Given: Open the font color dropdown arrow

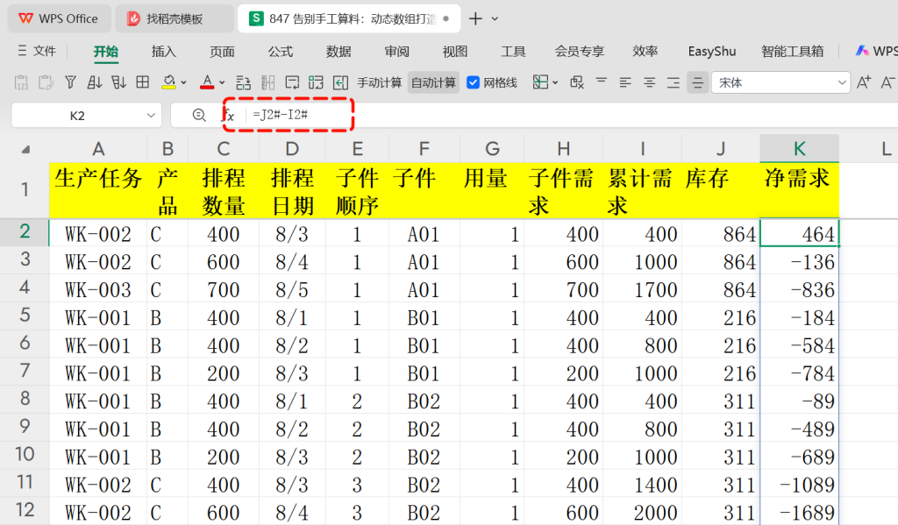Looking at the screenshot, I should click(x=222, y=83).
